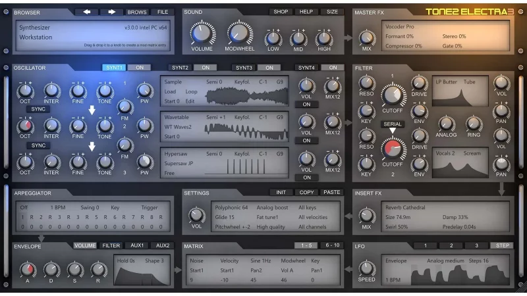Click the filter Analog knob
The width and height of the screenshot is (527, 296).
(447, 123)
